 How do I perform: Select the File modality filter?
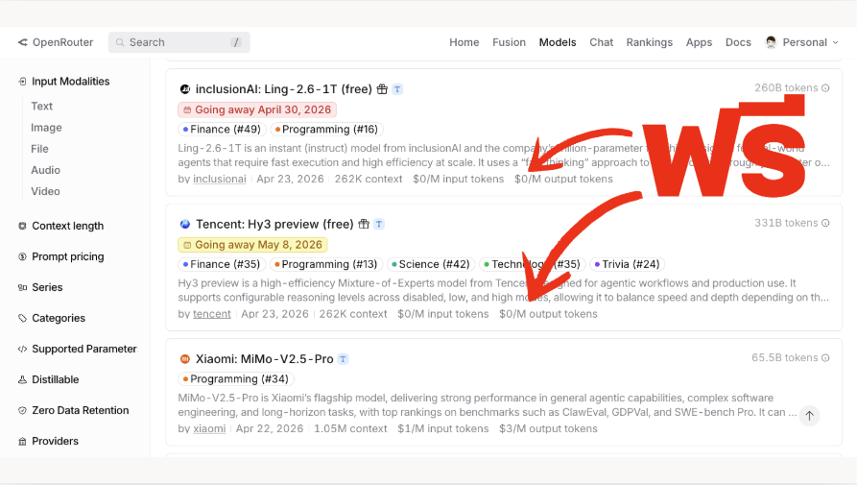point(39,149)
